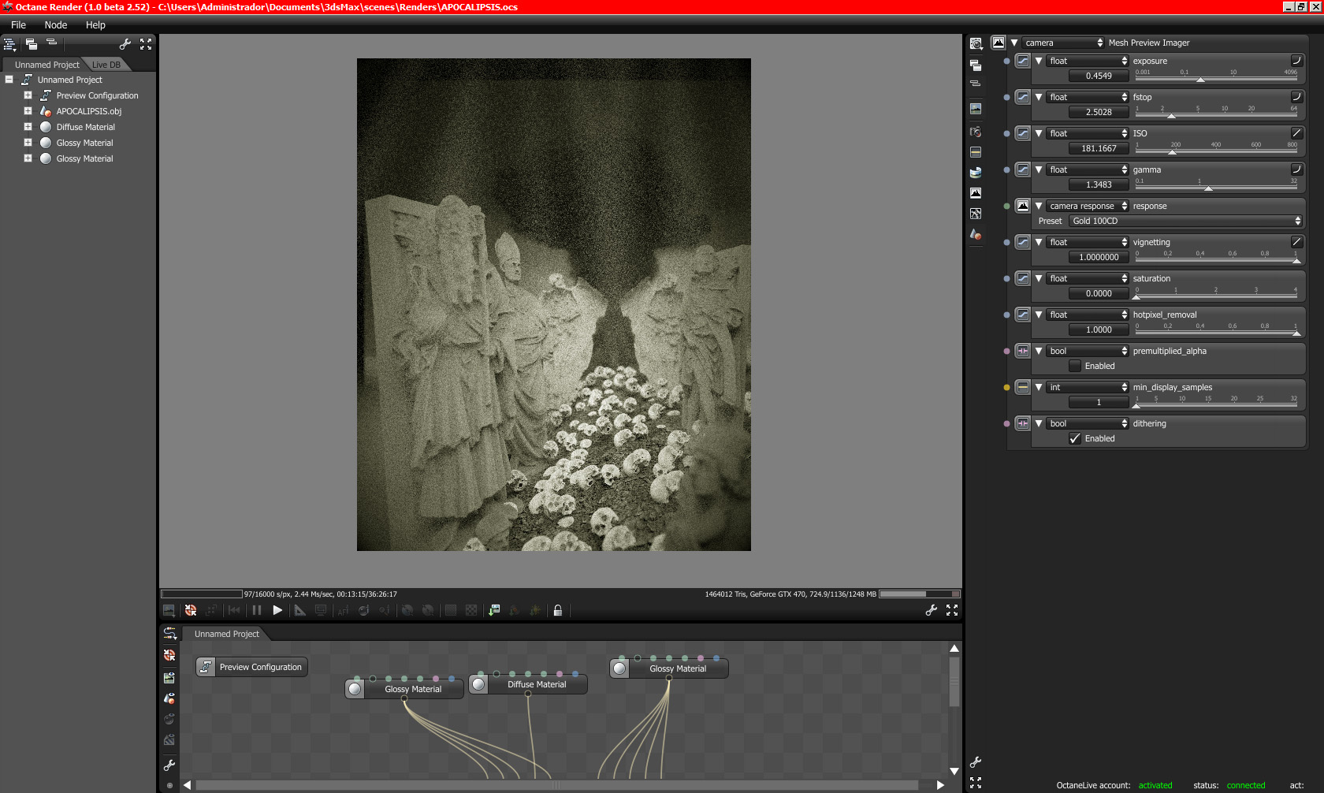
Task: Click the curve icon right of the exposure label
Action: 1296,61
